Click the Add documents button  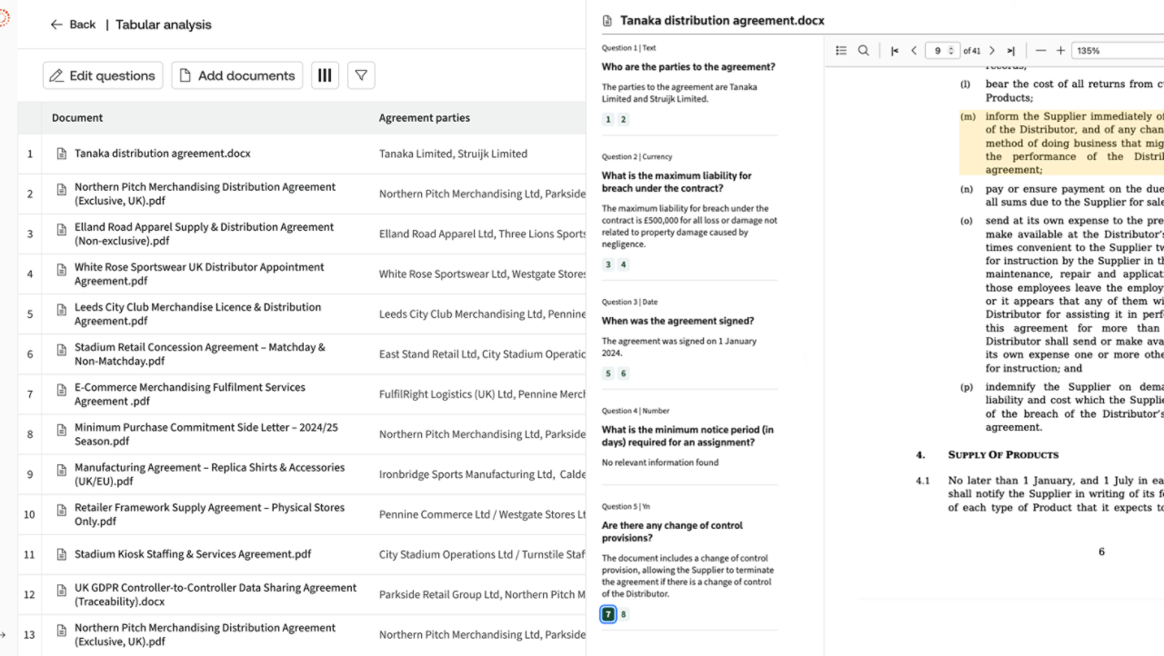236,75
